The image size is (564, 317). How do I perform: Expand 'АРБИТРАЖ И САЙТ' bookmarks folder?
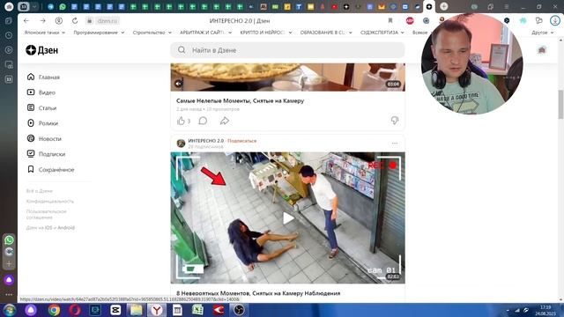click(205, 33)
